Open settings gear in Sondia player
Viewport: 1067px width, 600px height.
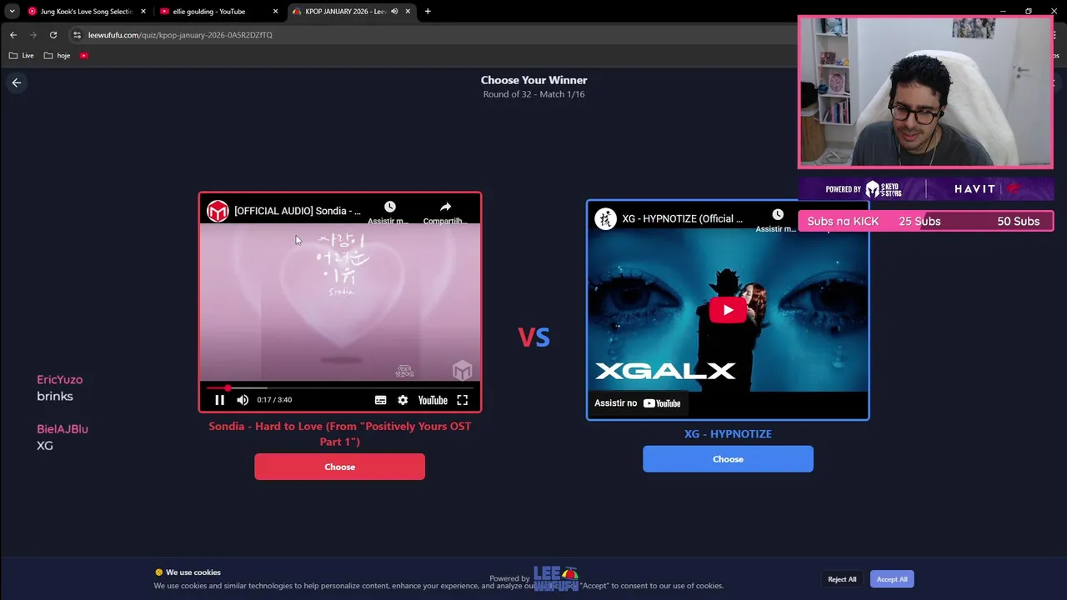(x=403, y=400)
